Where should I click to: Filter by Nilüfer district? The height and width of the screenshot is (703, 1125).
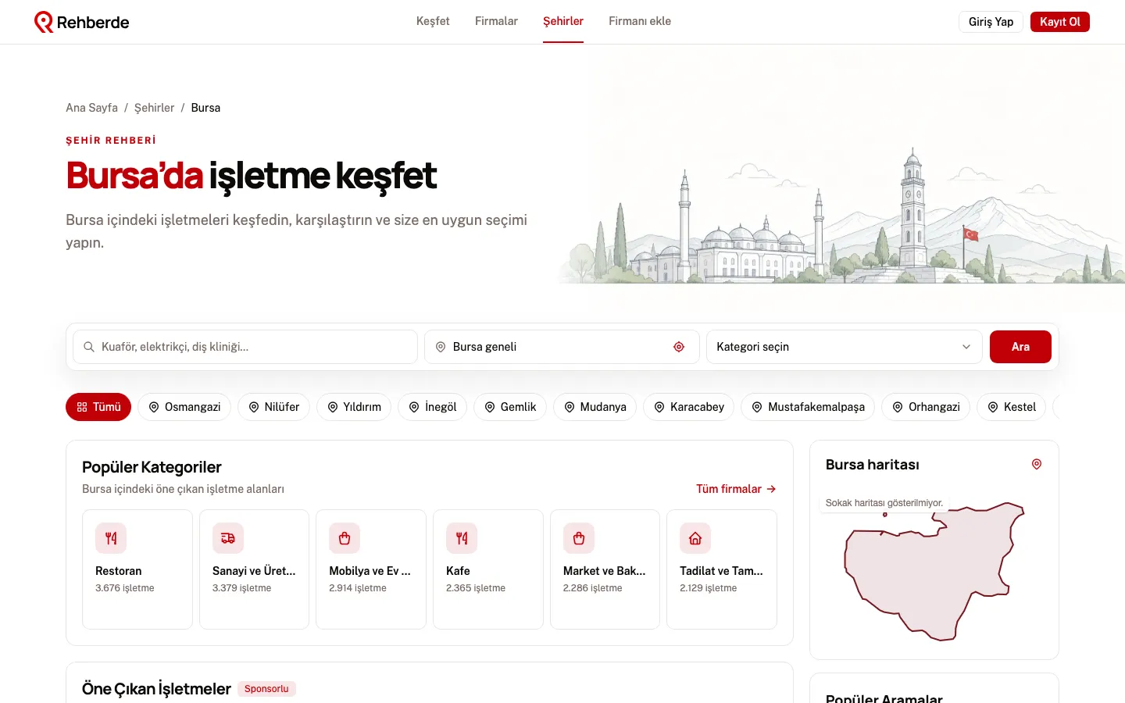coord(273,407)
